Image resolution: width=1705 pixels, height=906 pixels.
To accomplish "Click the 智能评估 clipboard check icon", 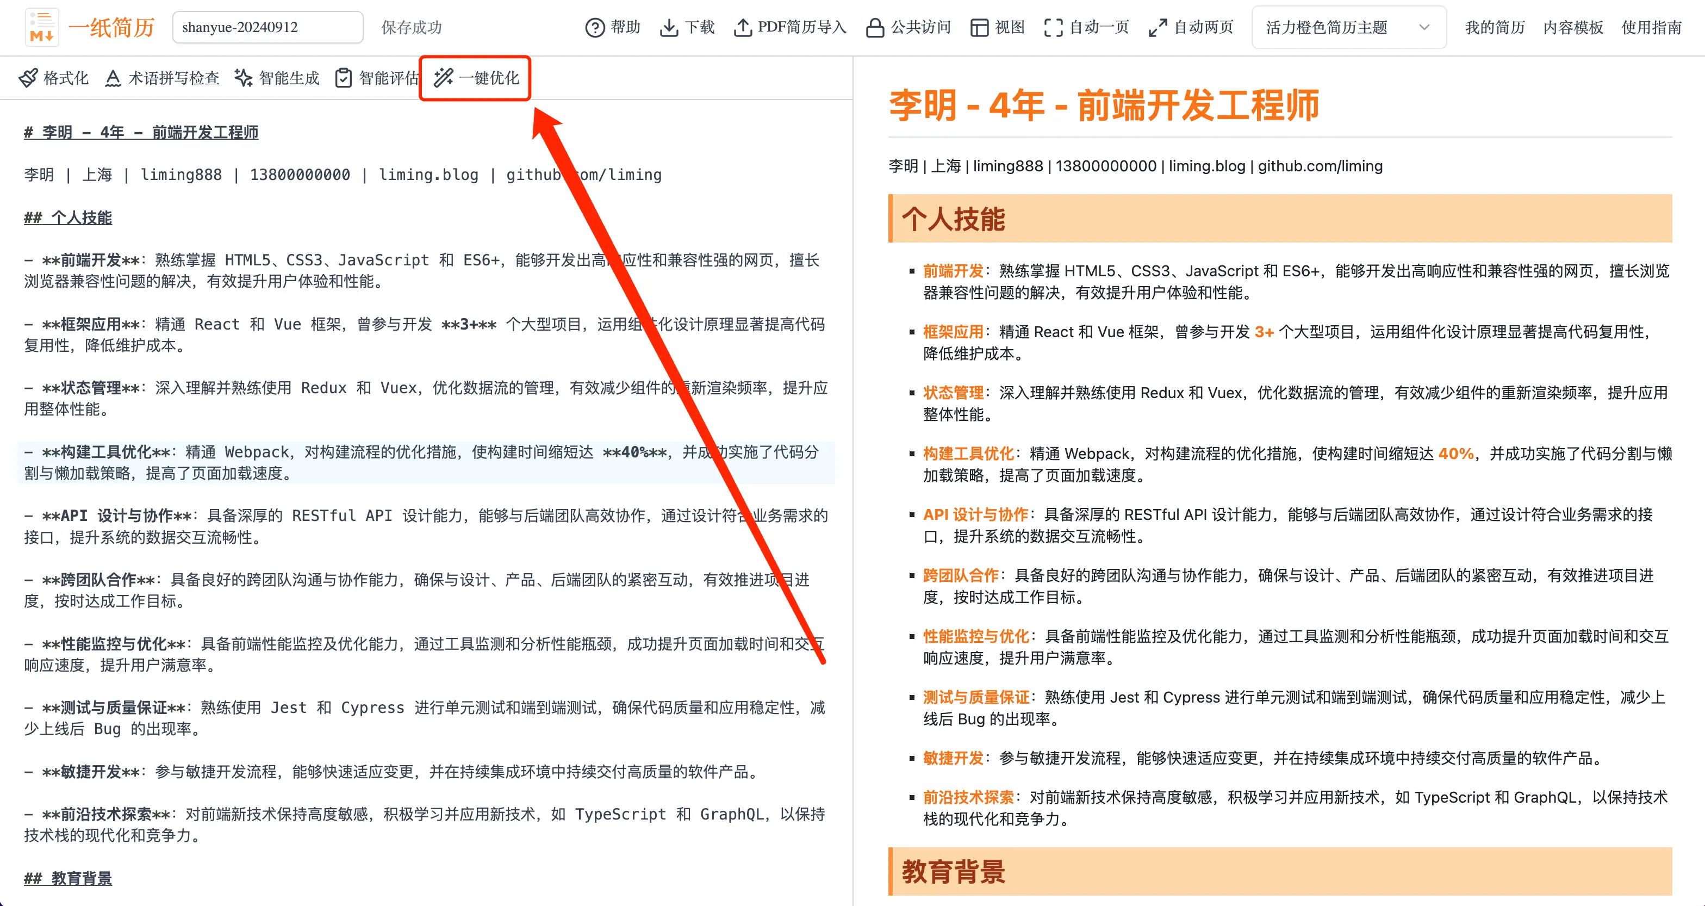I will (344, 78).
